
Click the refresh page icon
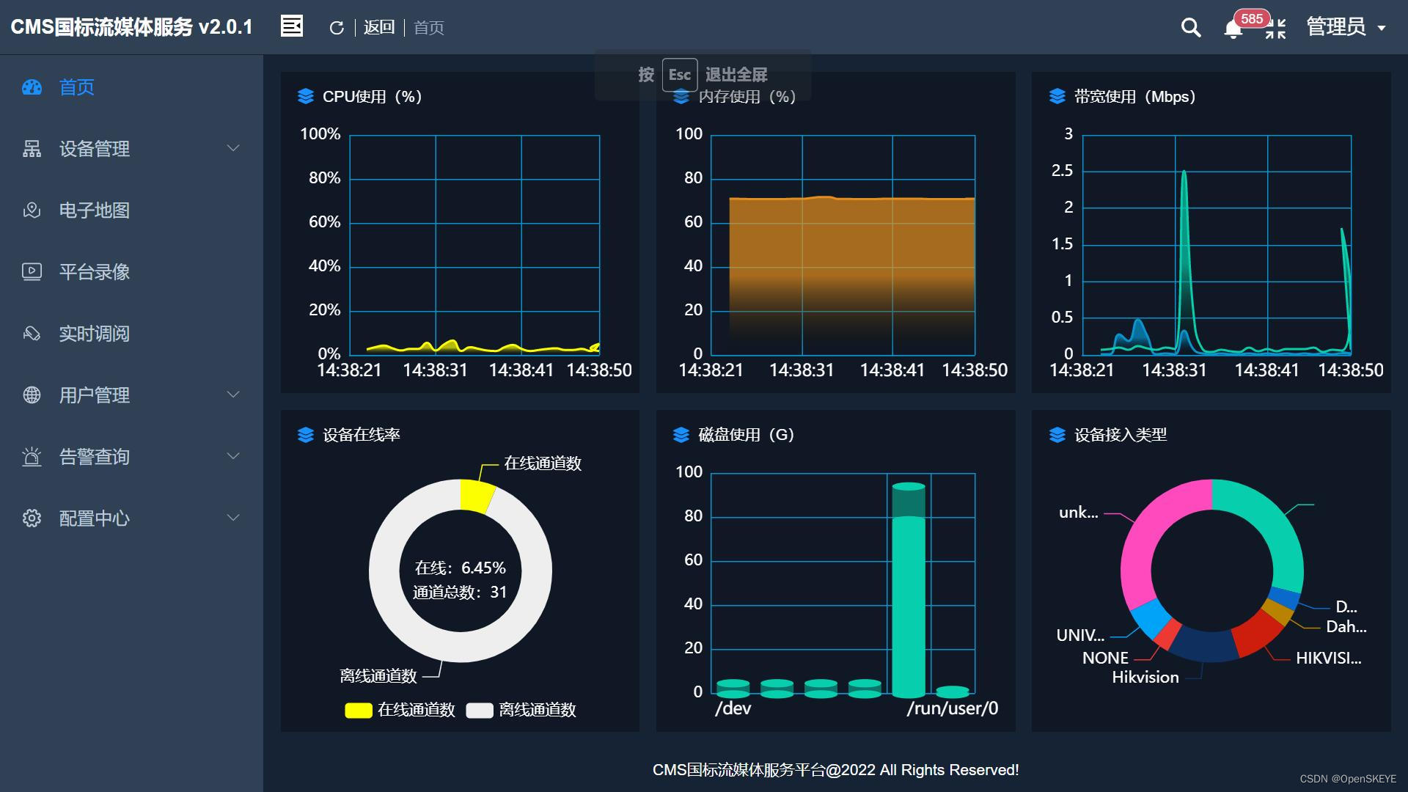point(337,28)
